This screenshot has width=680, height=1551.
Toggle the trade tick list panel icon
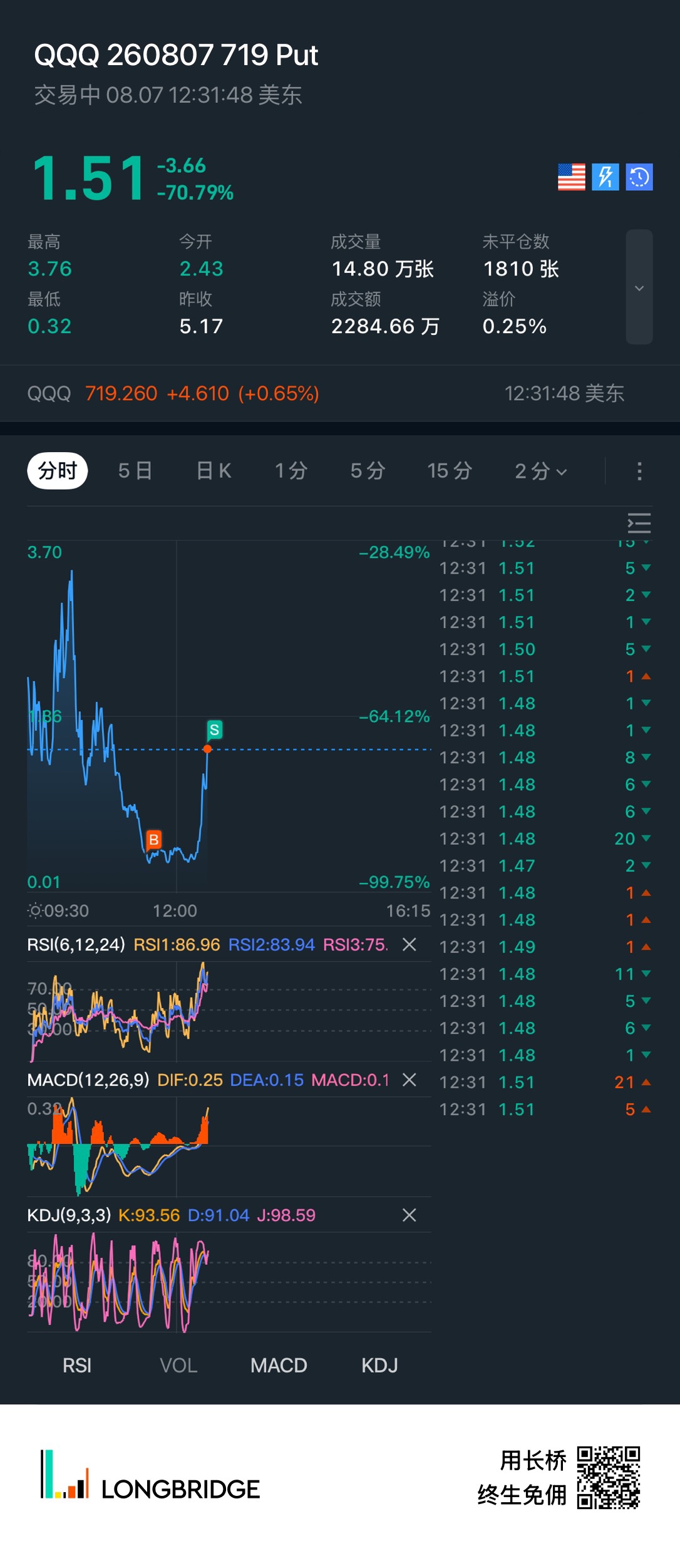pos(639,523)
